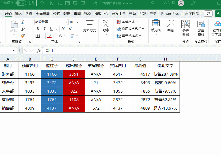The width and height of the screenshot is (221, 155).
Task: Expand the Borders dropdown arrow
Action: [42, 36]
